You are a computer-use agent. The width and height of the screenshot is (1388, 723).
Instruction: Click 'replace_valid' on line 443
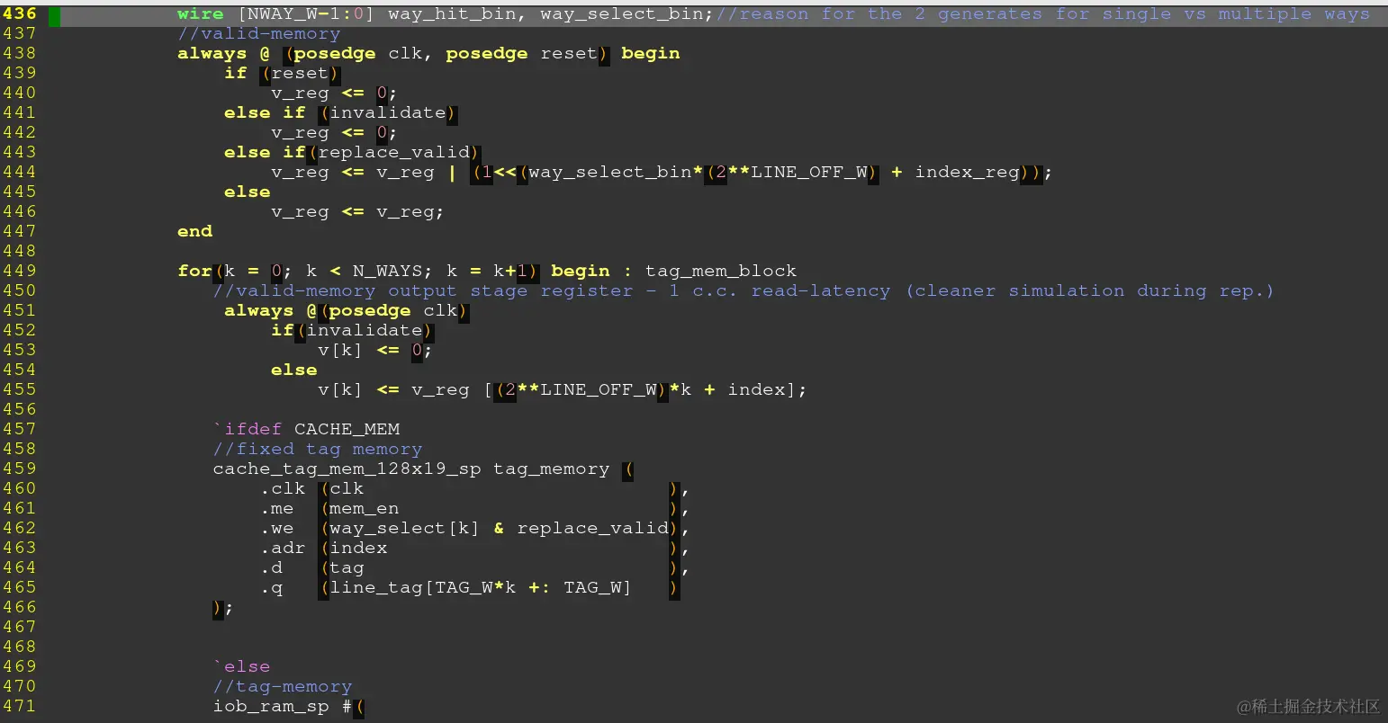point(394,153)
